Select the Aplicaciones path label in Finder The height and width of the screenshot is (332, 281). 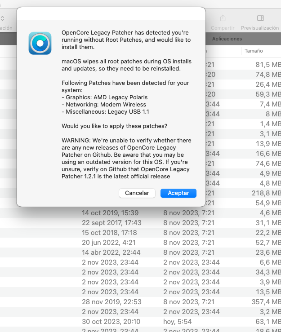pyautogui.click(x=227, y=39)
